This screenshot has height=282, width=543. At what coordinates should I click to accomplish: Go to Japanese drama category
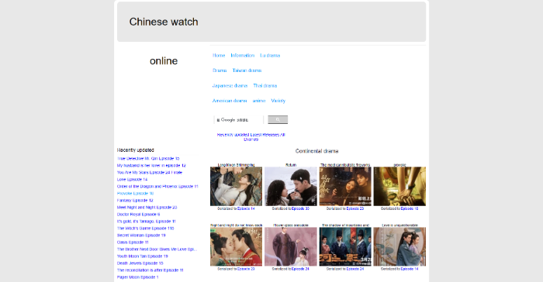230,86
